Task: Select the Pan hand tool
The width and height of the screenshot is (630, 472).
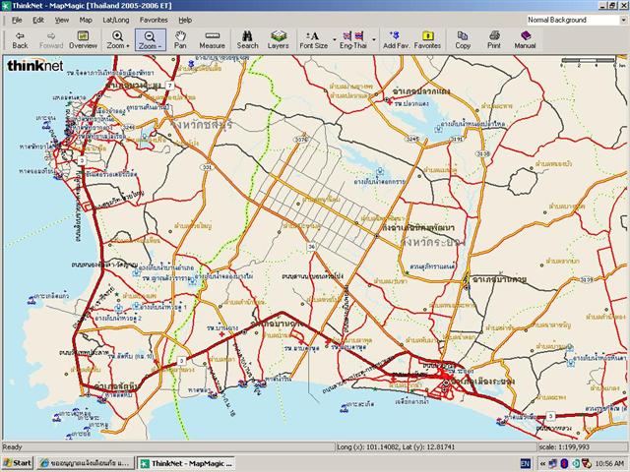Action: click(180, 39)
